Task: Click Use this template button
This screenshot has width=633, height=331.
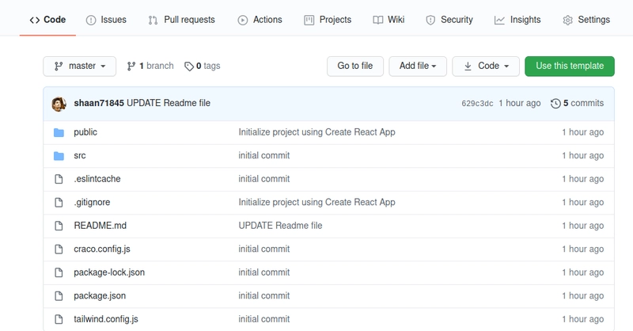Action: point(570,67)
